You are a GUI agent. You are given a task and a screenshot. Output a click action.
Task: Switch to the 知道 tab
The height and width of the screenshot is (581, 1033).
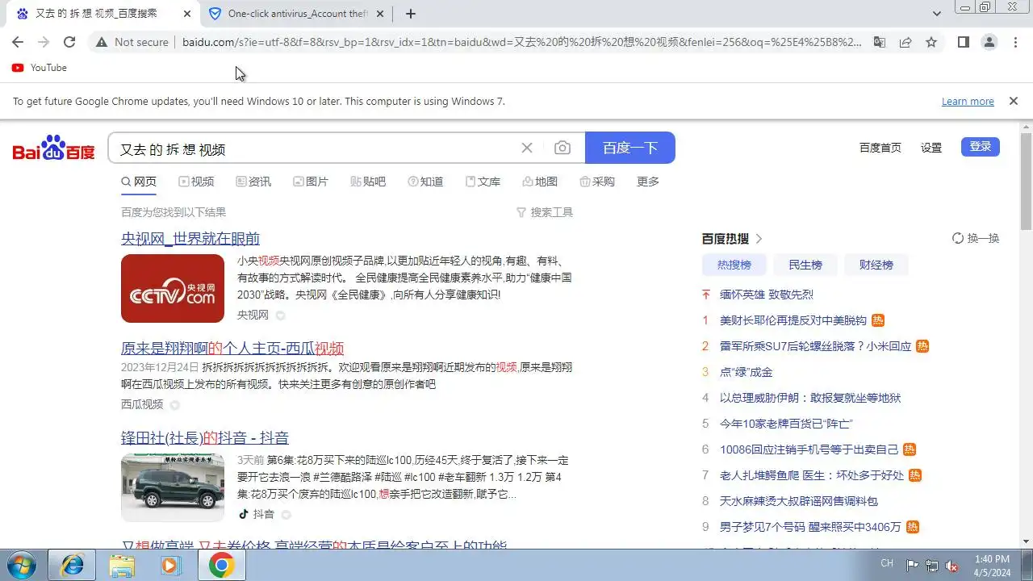tap(425, 182)
